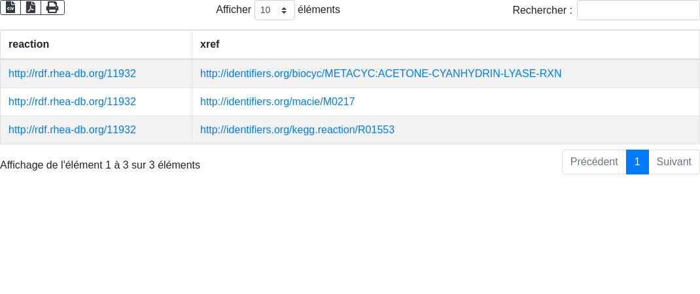Print the results table

click(52, 7)
